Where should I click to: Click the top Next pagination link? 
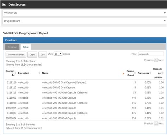point(161,60)
